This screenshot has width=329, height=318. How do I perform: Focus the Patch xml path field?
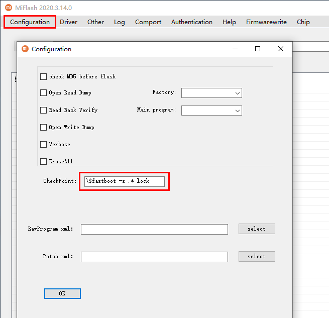(154, 257)
